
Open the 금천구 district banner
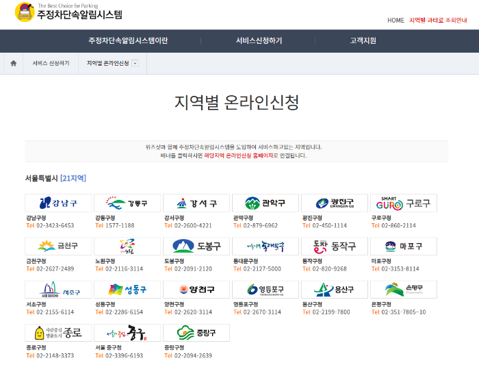[58, 246]
